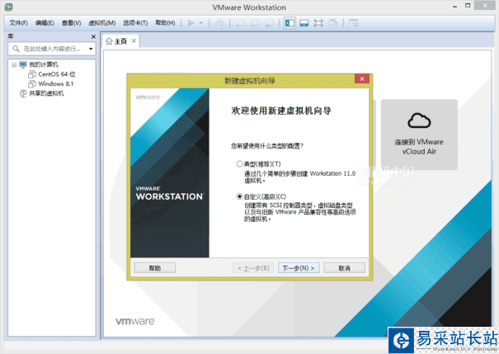Image resolution: width=499 pixels, height=354 pixels.
Task: Click the 共享的虚拟机 shared icon
Action: coord(23,93)
